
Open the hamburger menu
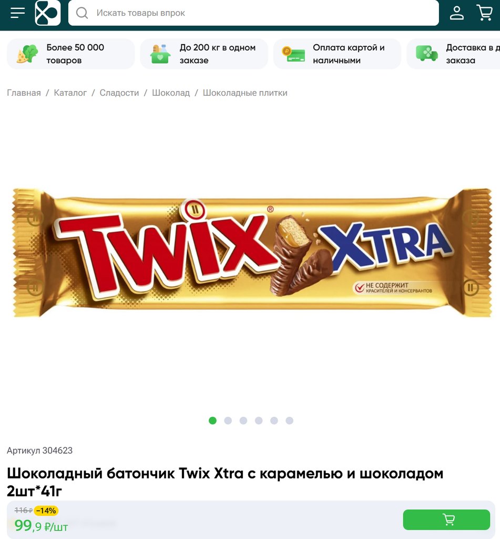[x=17, y=13]
